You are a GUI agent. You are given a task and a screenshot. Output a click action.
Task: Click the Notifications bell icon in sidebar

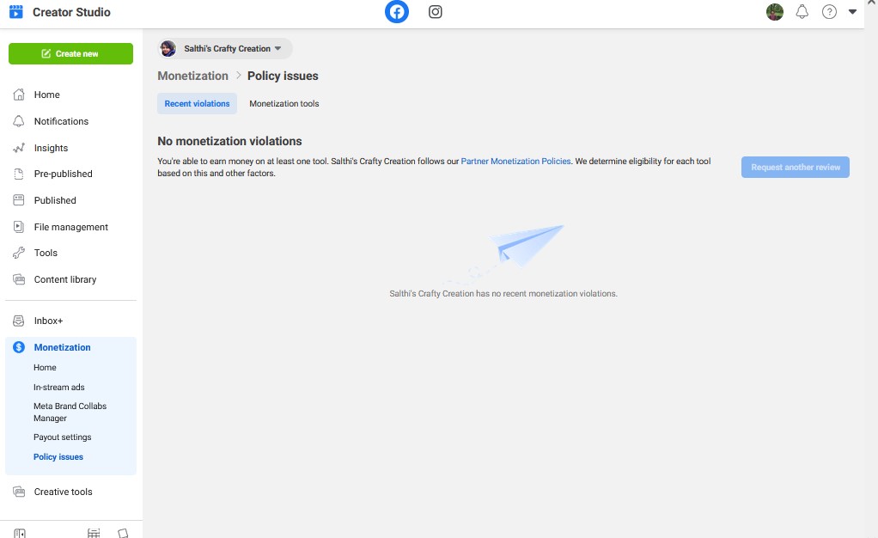pos(19,121)
